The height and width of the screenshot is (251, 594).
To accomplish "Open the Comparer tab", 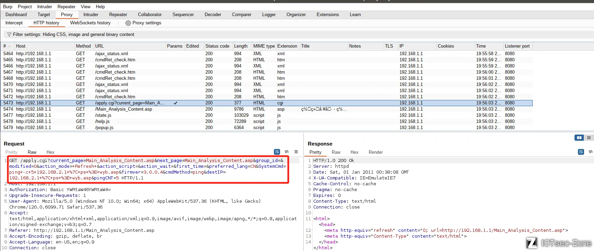I will point(242,15).
